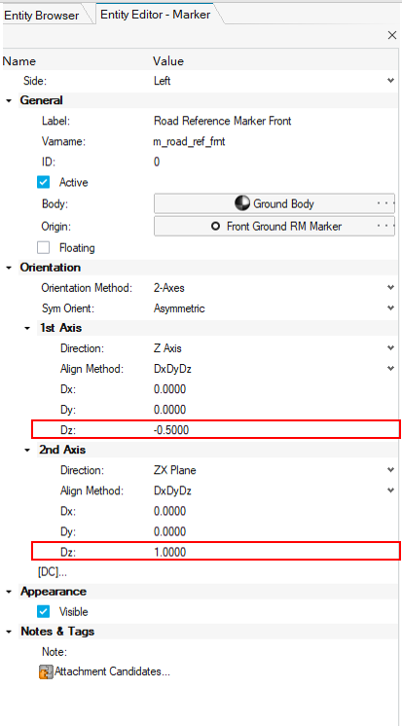402x726 pixels.
Task: Click the ellipsis next to Ground Body
Action: (385, 203)
